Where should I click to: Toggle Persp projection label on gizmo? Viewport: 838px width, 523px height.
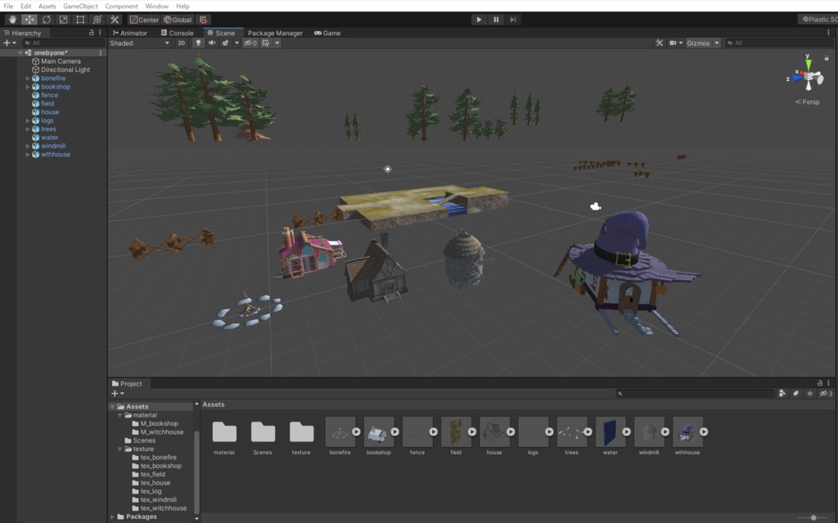[808, 101]
